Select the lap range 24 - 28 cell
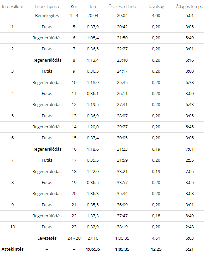 (74, 238)
